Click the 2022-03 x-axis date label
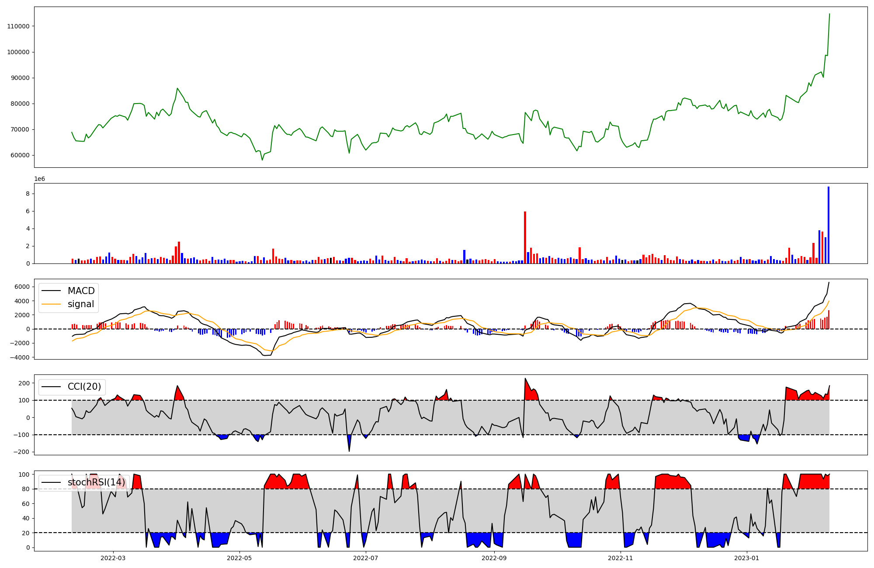This screenshot has width=874, height=568. point(113,558)
